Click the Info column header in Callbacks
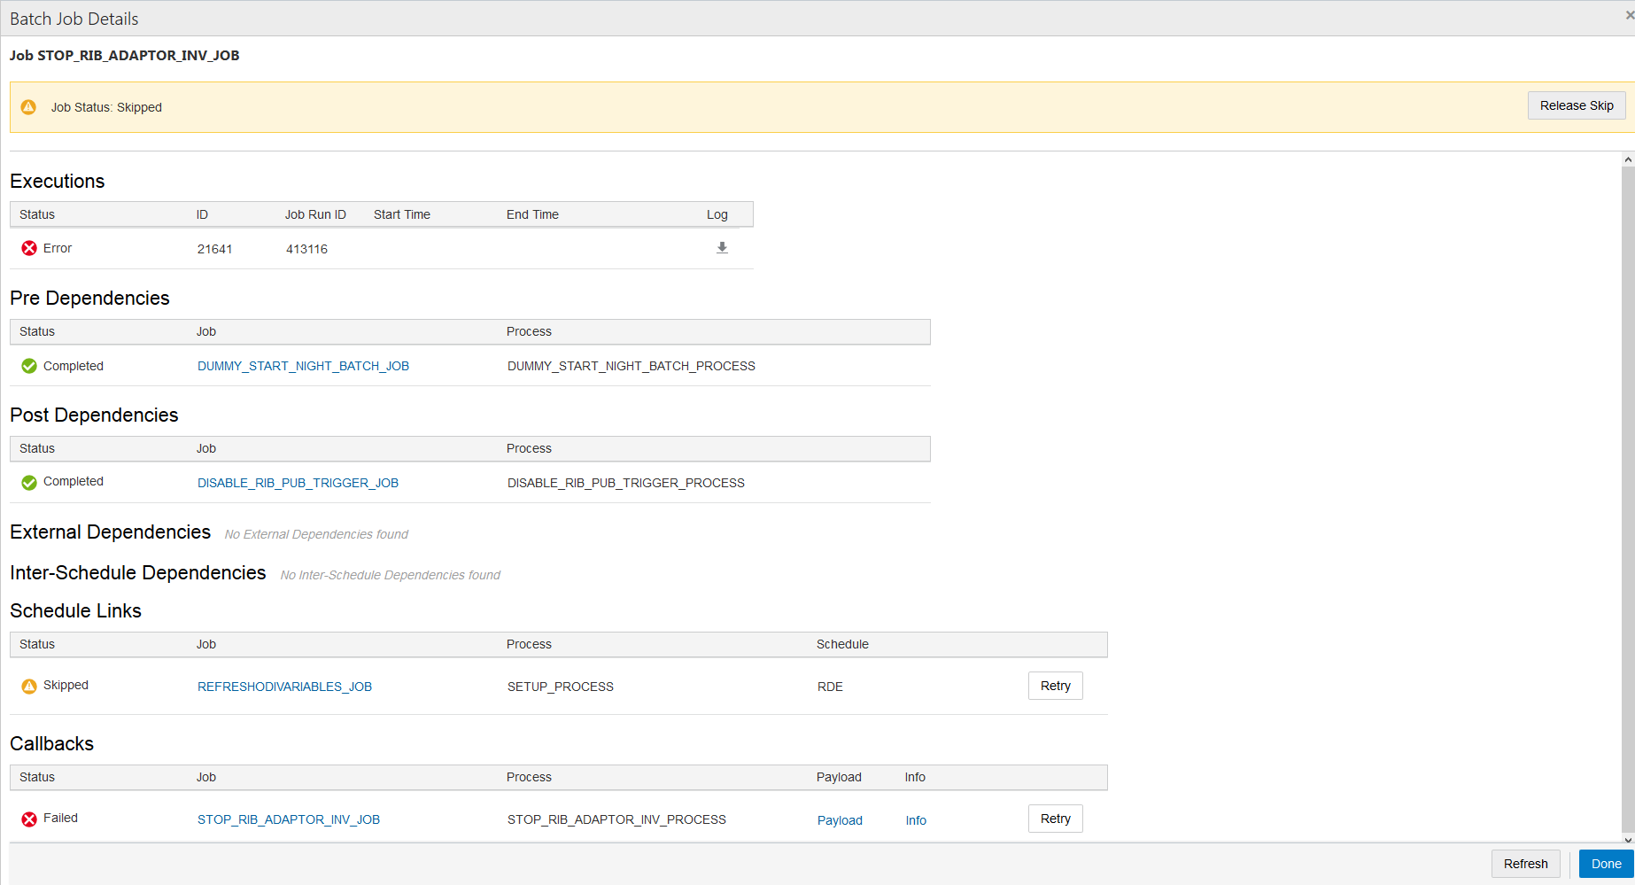The width and height of the screenshot is (1635, 885). point(915,777)
